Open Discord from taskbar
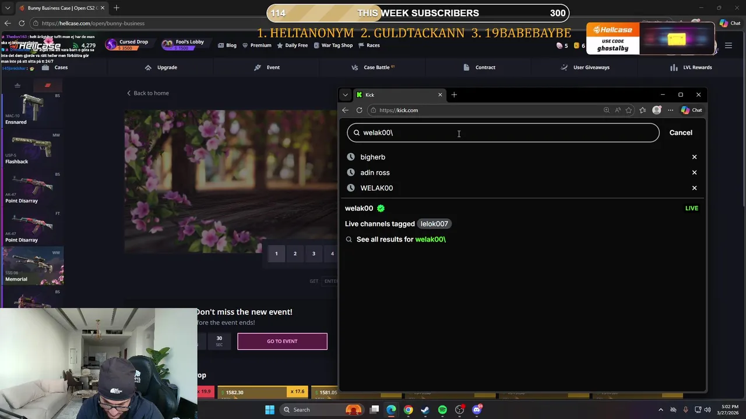Viewport: 746px width, 419px height. tap(477, 410)
